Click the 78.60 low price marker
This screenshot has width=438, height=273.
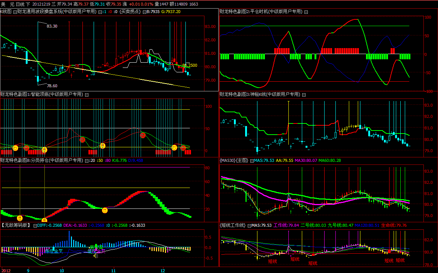tap(52, 86)
